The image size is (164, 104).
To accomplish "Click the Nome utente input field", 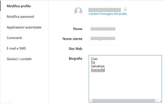I will [x=125, y=39].
